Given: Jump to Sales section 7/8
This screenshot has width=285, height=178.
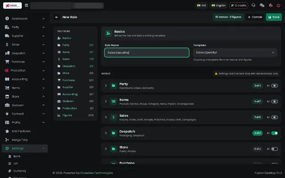Looking at the screenshot, I should coord(75,59).
